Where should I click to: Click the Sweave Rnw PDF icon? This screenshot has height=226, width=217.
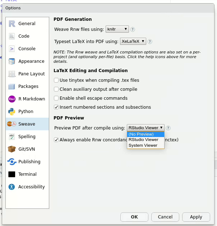12,124
